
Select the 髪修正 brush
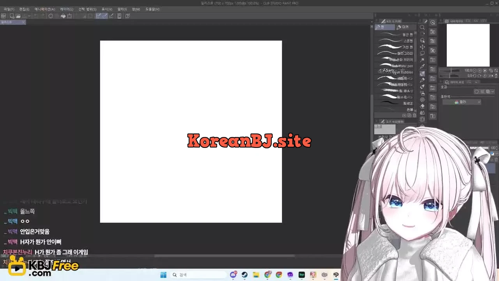pyautogui.click(x=395, y=103)
